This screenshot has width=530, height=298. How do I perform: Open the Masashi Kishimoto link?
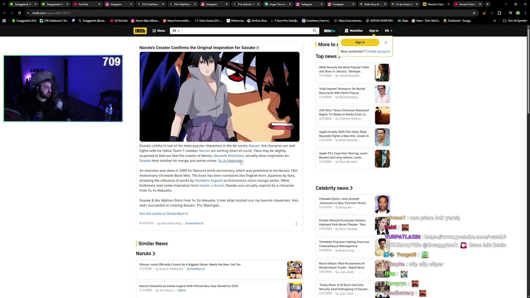coord(229,156)
